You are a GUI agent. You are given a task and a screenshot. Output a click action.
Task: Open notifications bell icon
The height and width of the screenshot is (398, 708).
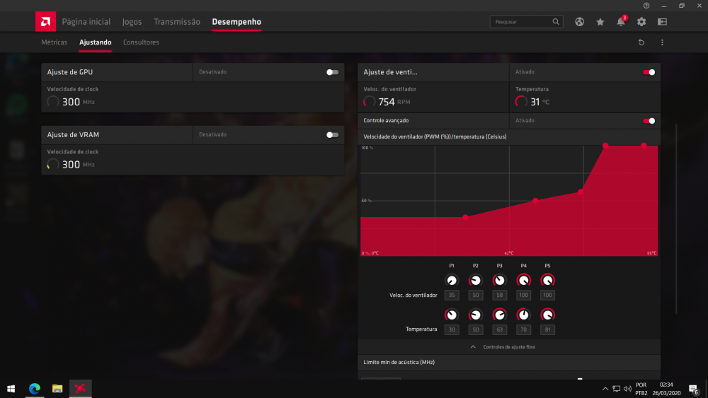[620, 22]
